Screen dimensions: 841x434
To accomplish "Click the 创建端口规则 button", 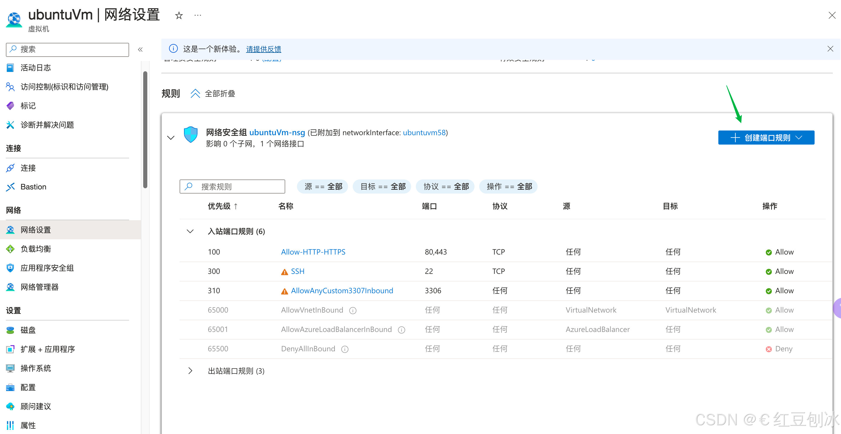I will click(766, 138).
